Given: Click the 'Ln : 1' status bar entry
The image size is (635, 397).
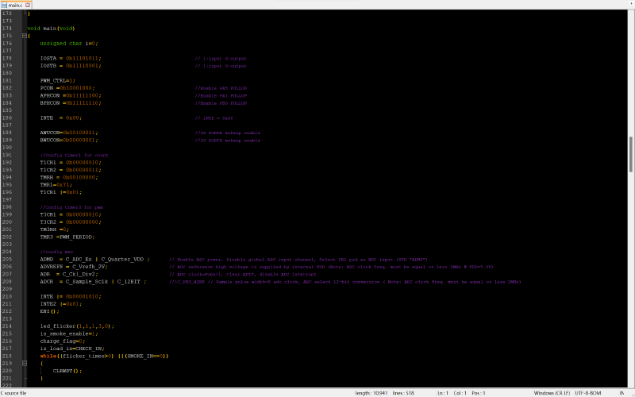Looking at the screenshot, I should [x=443, y=393].
